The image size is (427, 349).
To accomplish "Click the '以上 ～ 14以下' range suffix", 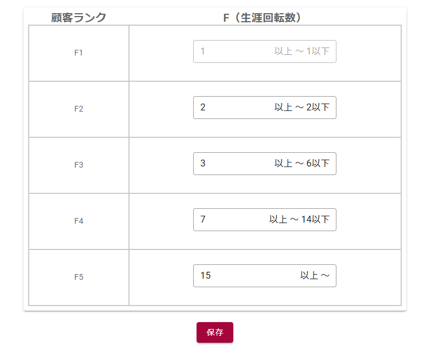I will (299, 220).
